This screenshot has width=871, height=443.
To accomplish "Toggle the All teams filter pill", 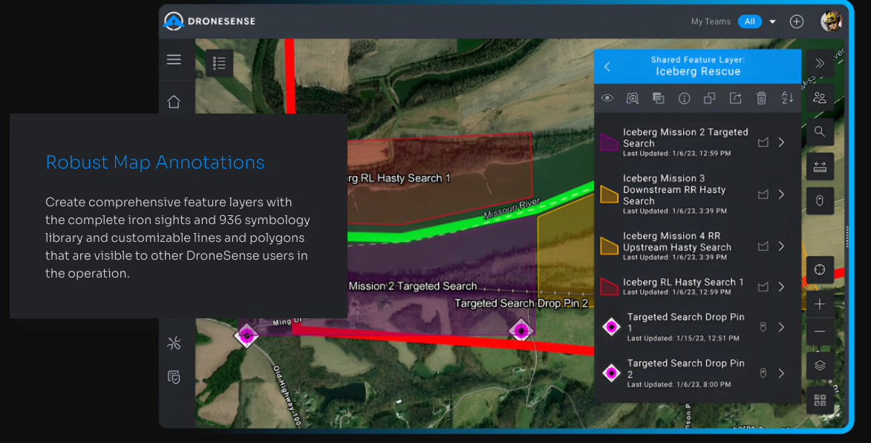I will coord(749,22).
